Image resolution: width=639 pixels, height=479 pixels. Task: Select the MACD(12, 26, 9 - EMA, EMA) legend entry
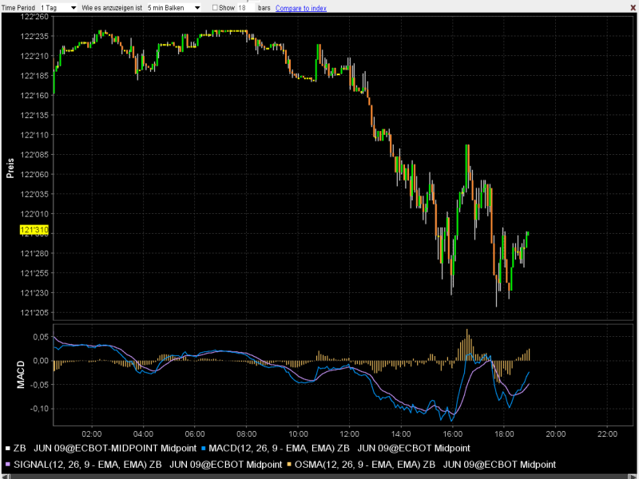[339, 449]
